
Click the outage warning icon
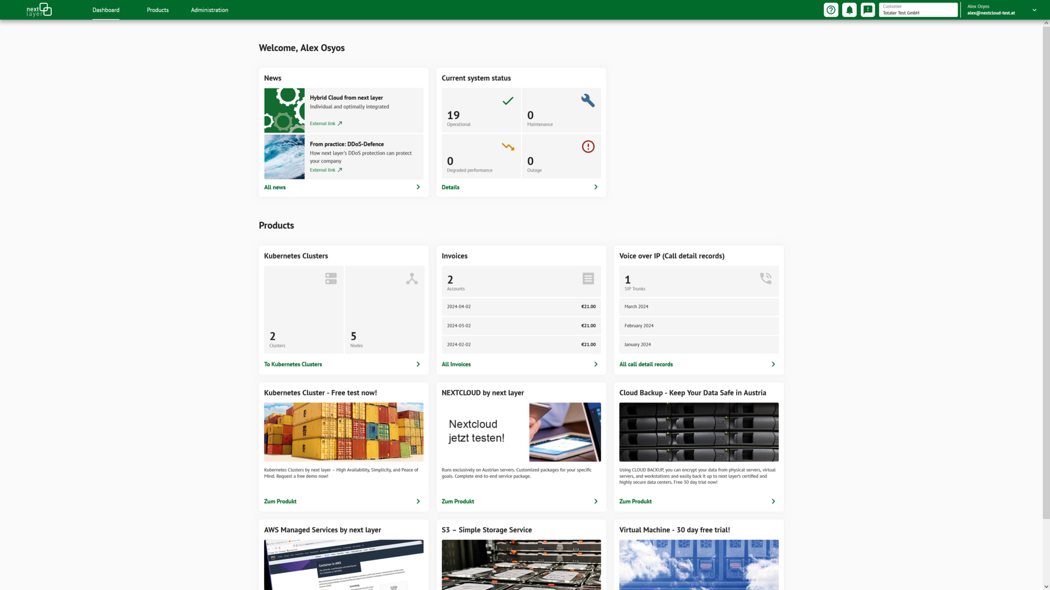click(588, 146)
